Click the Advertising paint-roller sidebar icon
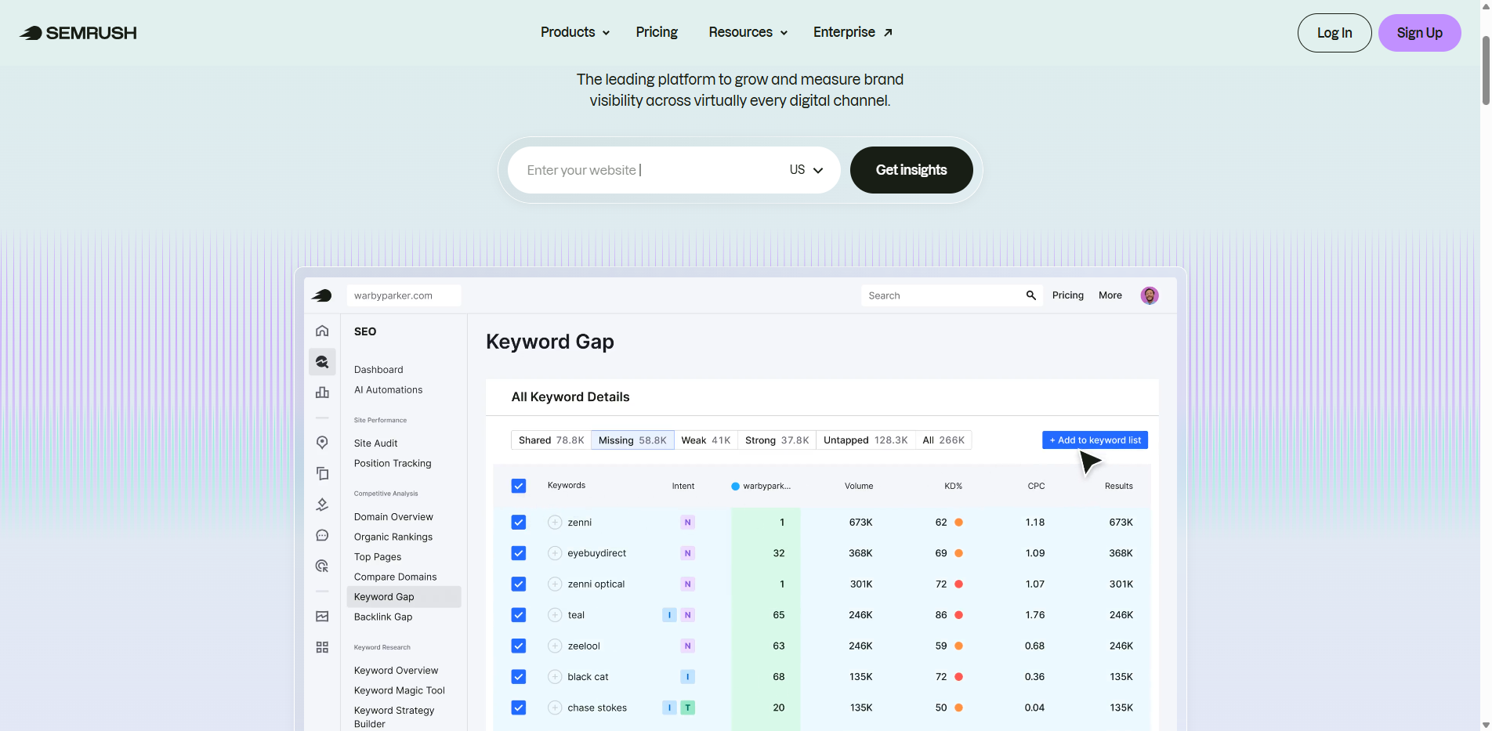The image size is (1492, 731). (x=322, y=504)
